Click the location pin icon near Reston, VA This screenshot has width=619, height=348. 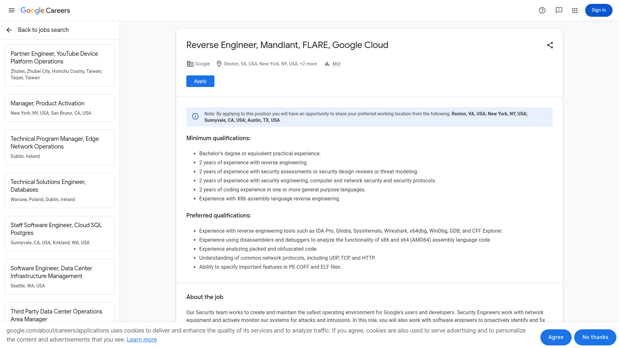tap(219, 64)
